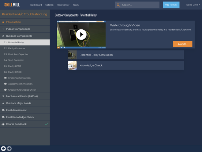Select lesson 2.6 Faulty HPCO
202x152 pixels.
point(25,72)
